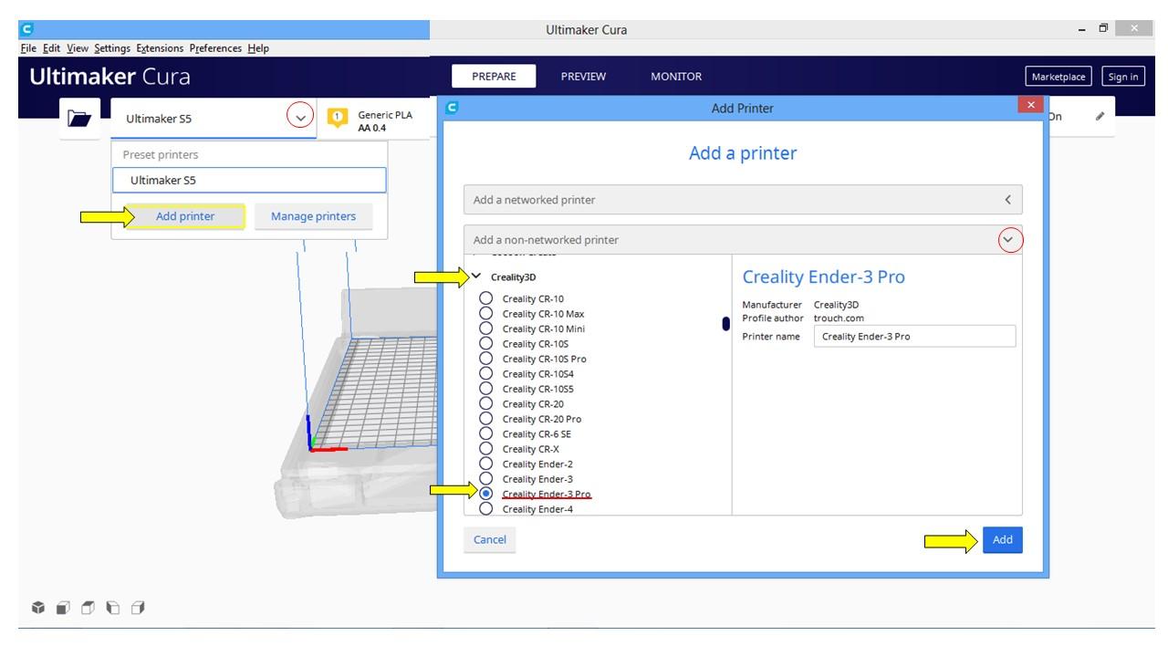
Task: Select Creality CR-10 radio button
Action: pos(485,298)
